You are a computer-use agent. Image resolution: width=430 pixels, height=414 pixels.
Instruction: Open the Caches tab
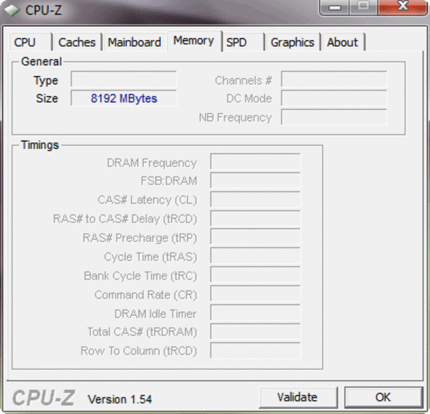coord(77,42)
